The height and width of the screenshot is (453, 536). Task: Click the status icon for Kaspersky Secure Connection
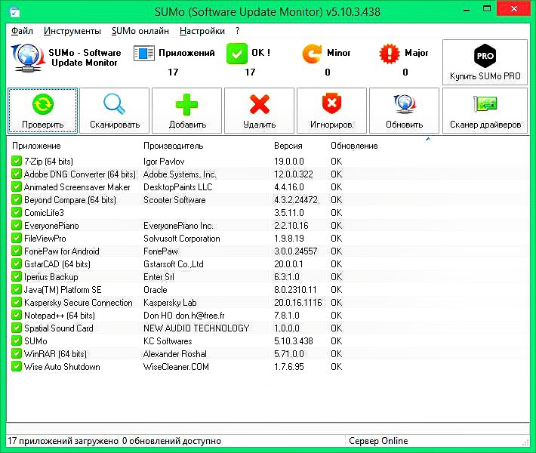click(x=17, y=302)
